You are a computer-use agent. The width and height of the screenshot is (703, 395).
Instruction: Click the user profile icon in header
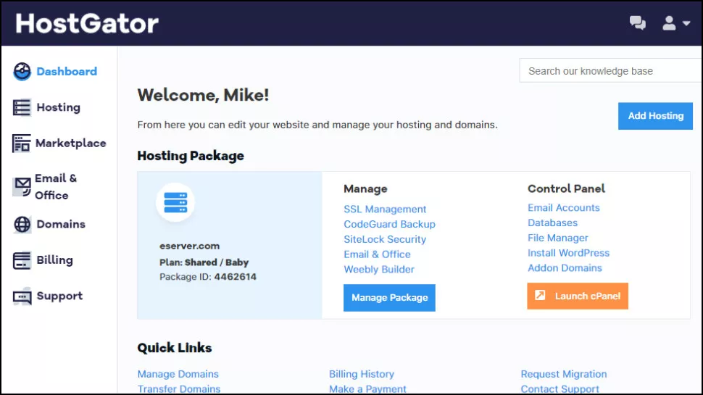(669, 23)
